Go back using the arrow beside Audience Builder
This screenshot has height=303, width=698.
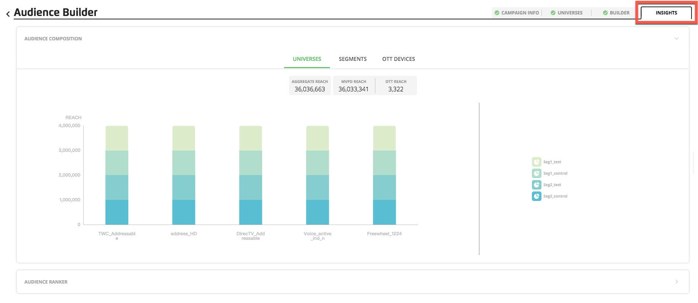[8, 14]
